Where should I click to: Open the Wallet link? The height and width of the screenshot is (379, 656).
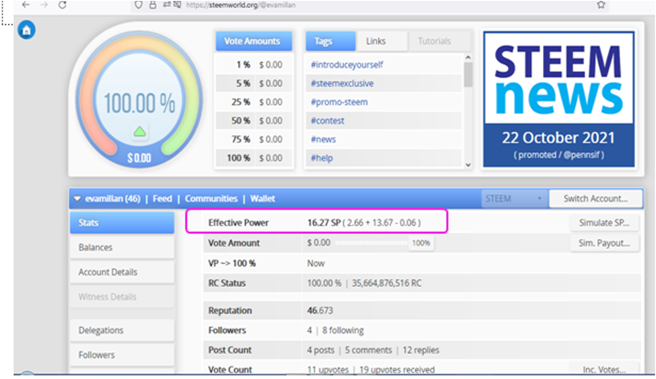pyautogui.click(x=263, y=199)
